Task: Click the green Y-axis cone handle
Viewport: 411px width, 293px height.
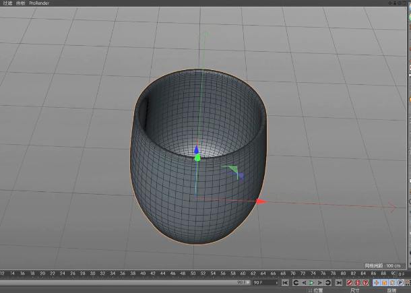Action: (197, 158)
